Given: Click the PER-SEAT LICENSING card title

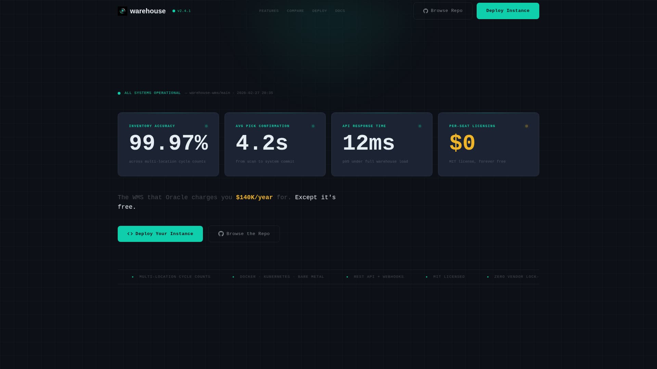Looking at the screenshot, I should (x=472, y=126).
